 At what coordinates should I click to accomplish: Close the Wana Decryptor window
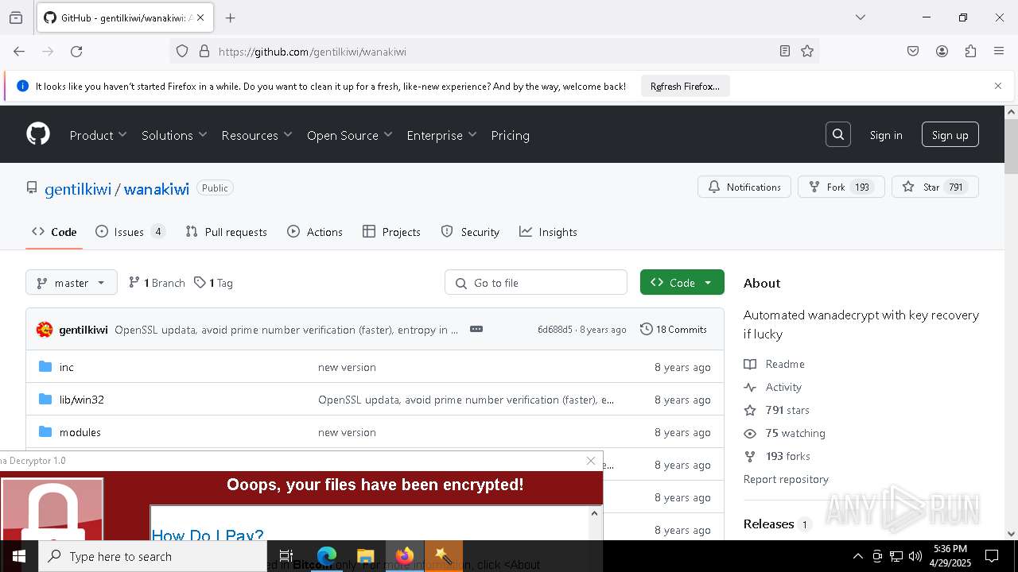(x=591, y=461)
